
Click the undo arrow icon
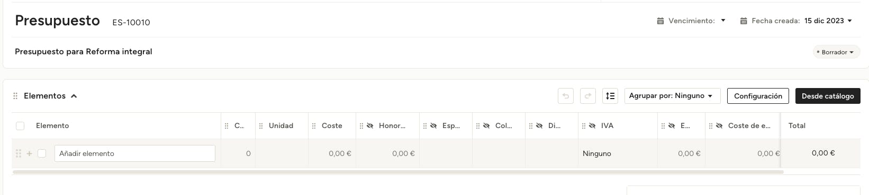tap(566, 96)
